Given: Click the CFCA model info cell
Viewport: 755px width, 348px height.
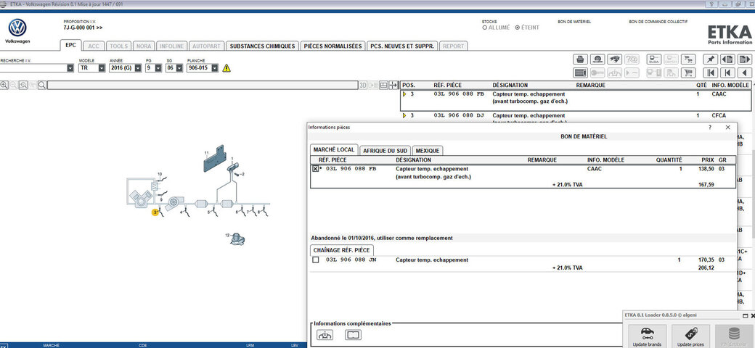Looking at the screenshot, I should pos(719,115).
